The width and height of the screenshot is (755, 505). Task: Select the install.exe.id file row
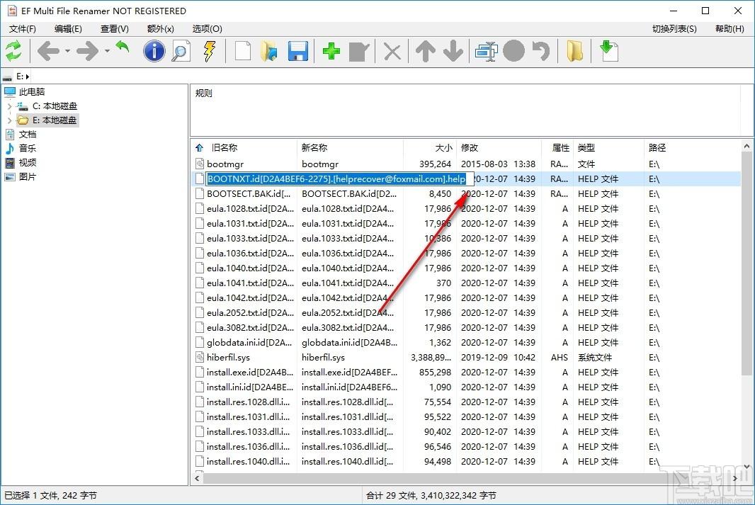(465, 373)
